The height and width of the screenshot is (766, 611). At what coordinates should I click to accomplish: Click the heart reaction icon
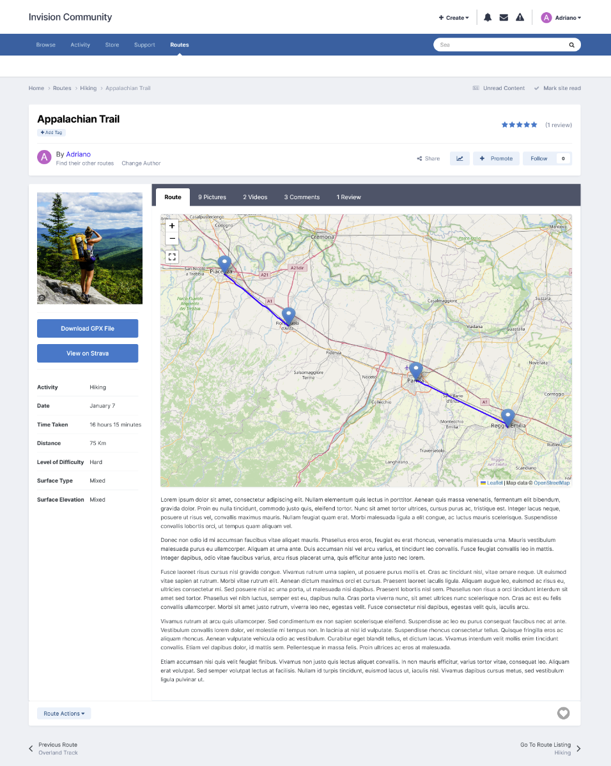pyautogui.click(x=563, y=713)
